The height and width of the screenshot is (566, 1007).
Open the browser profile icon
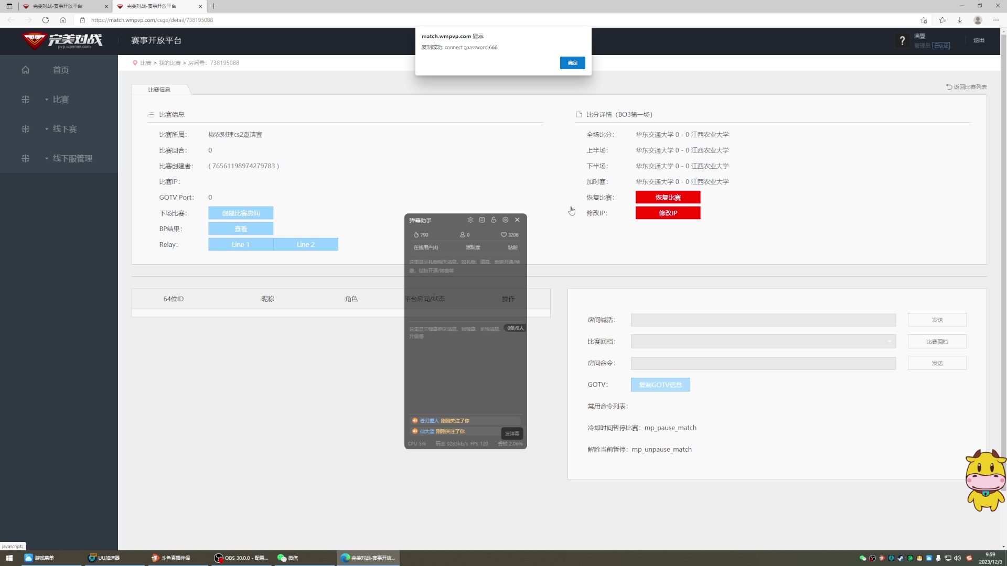pyautogui.click(x=978, y=20)
